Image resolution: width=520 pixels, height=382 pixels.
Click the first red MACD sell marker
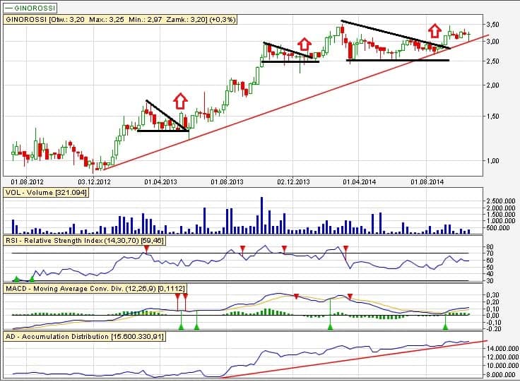[x=177, y=297]
